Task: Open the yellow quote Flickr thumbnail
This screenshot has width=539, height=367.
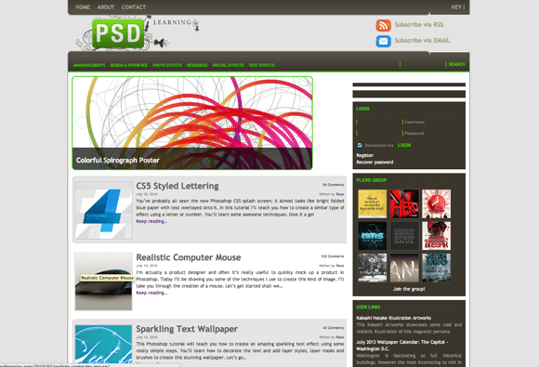Action: 373,203
